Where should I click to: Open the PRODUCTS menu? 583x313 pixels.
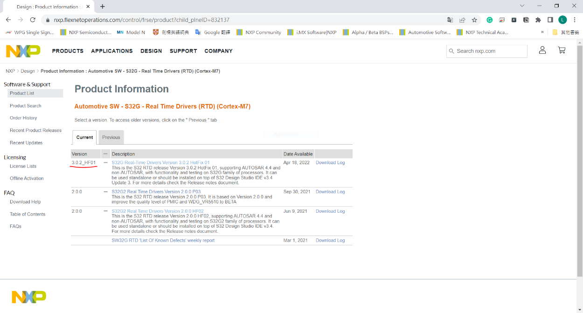[x=68, y=51]
